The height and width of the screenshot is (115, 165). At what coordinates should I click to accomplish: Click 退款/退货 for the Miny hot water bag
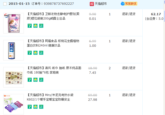click(129, 95)
